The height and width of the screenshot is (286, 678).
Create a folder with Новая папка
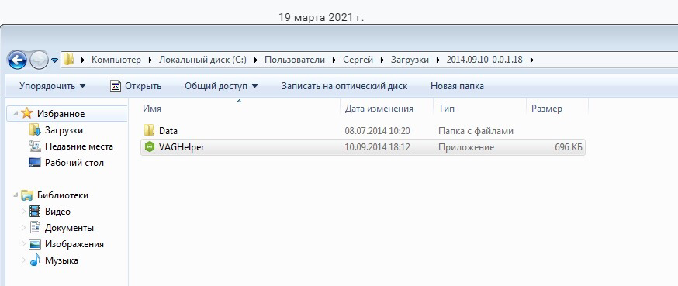point(457,86)
